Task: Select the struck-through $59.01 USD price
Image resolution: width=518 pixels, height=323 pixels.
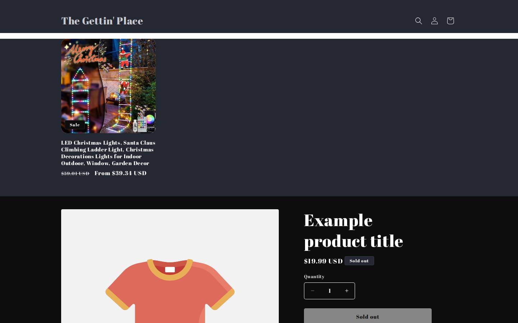Action: 75,173
